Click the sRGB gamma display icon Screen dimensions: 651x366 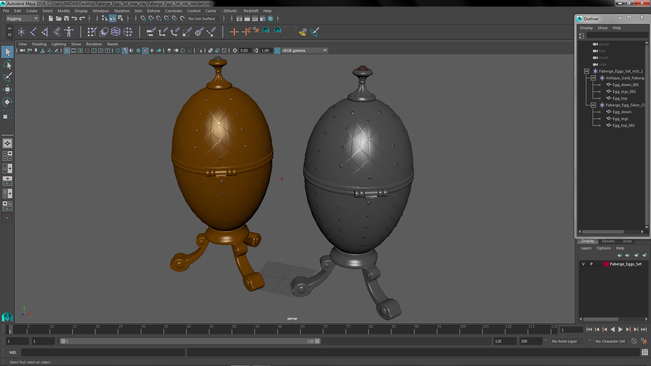point(277,50)
